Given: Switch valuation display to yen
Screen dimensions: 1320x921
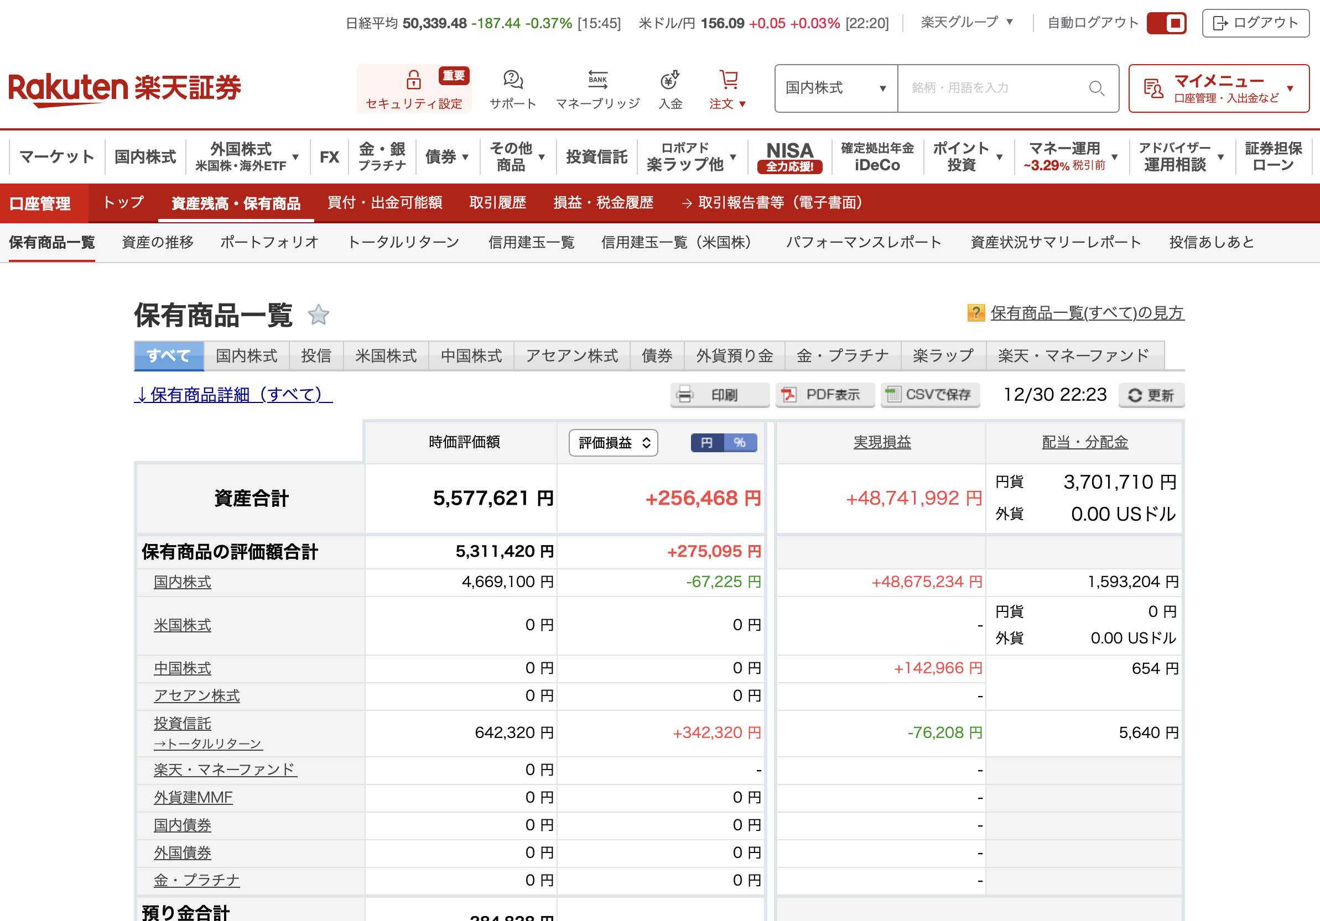Looking at the screenshot, I should point(707,442).
